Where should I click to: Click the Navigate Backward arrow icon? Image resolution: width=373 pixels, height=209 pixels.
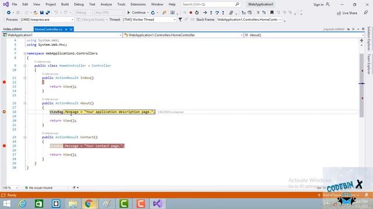(9, 13)
